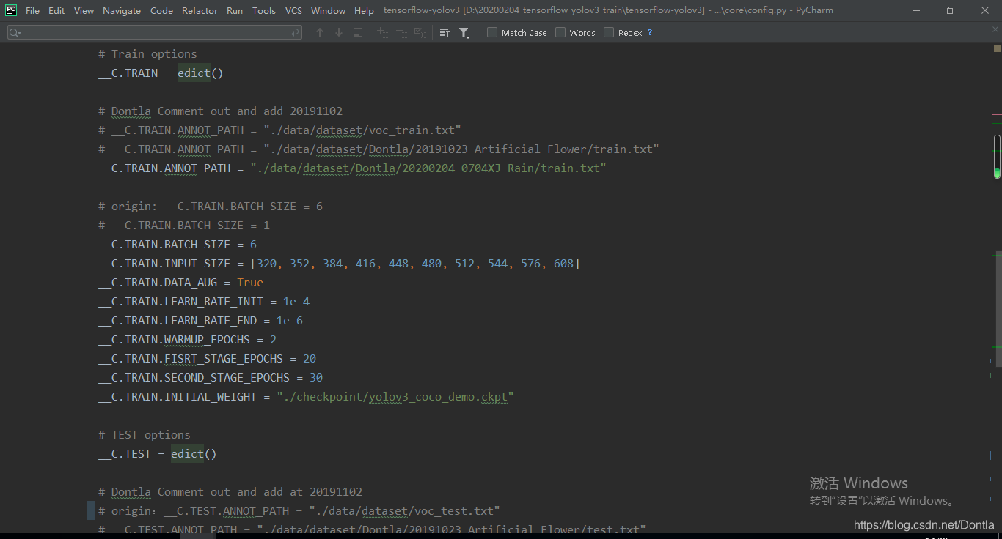Screen dimensions: 1002x539
Task: Click the value 416 in INPUT_SIZE list
Action: tap(365, 263)
